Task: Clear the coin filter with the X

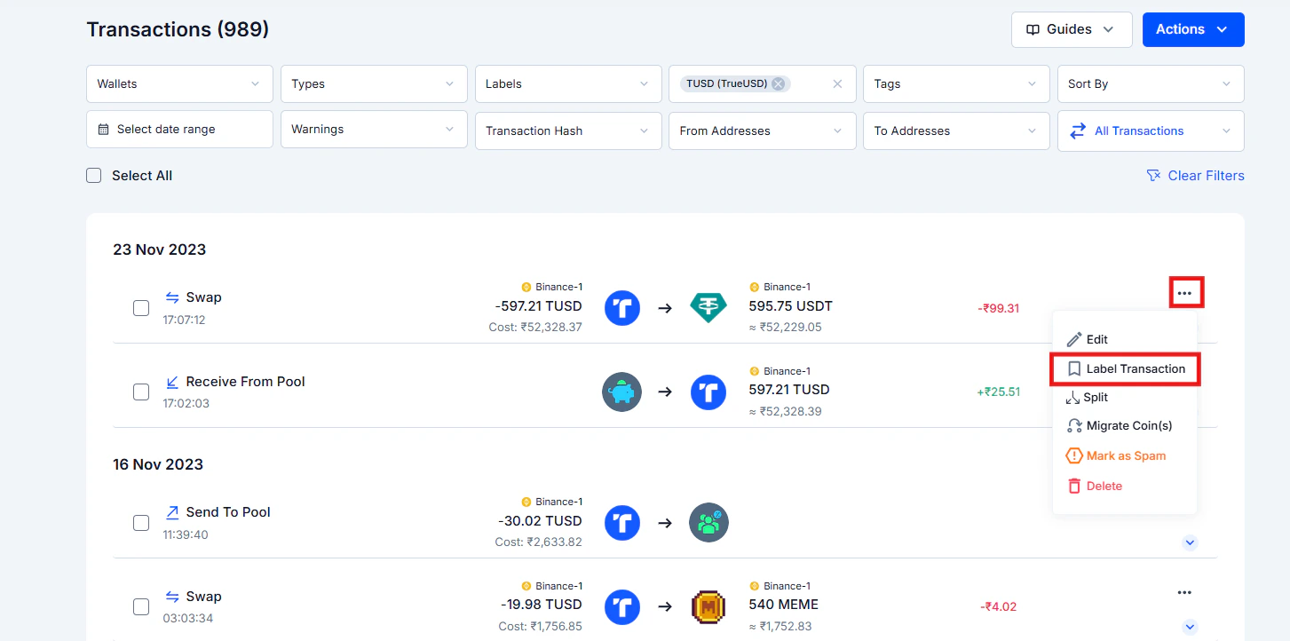Action: click(837, 84)
